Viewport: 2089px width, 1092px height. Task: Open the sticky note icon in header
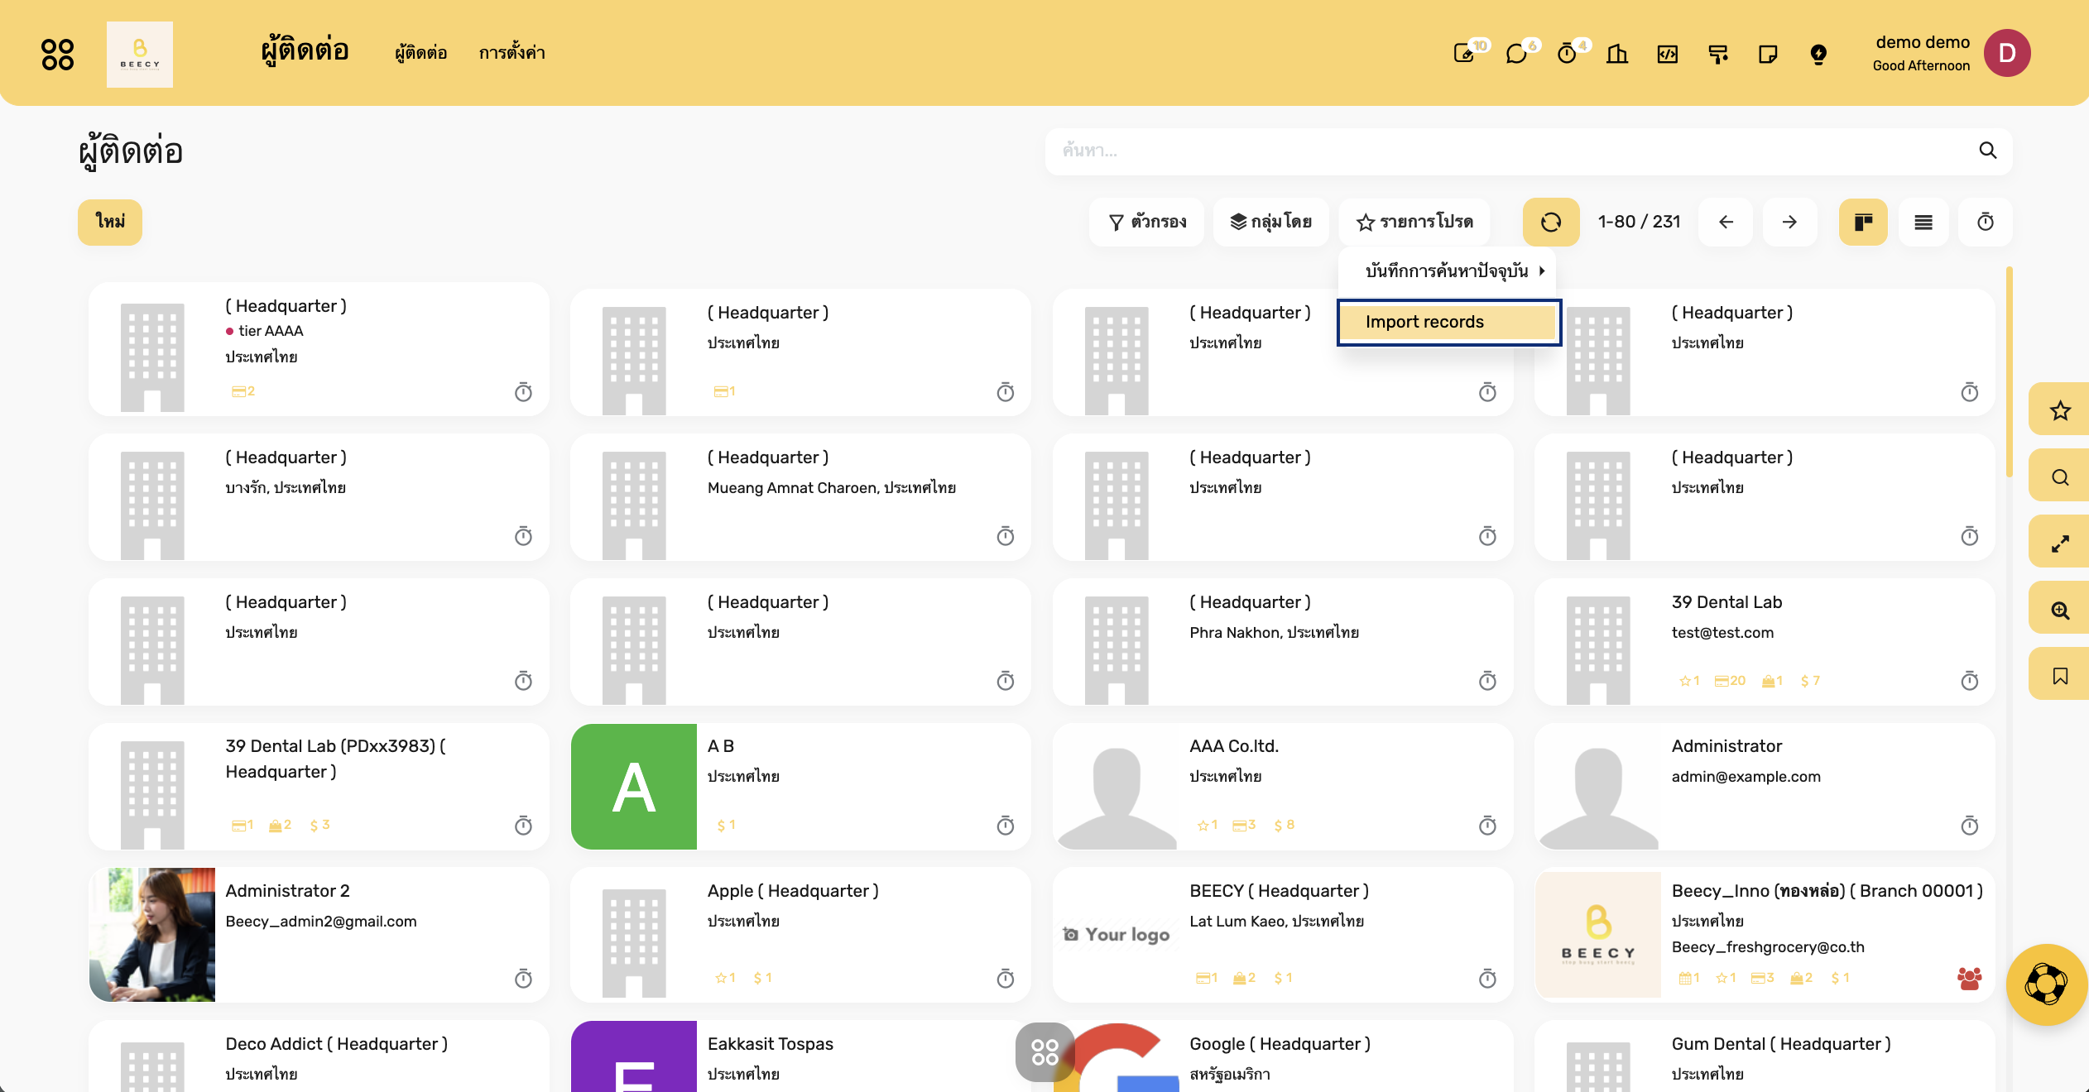1768,54
